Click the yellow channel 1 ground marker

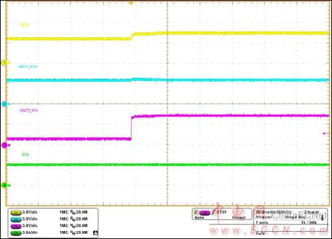(5, 63)
